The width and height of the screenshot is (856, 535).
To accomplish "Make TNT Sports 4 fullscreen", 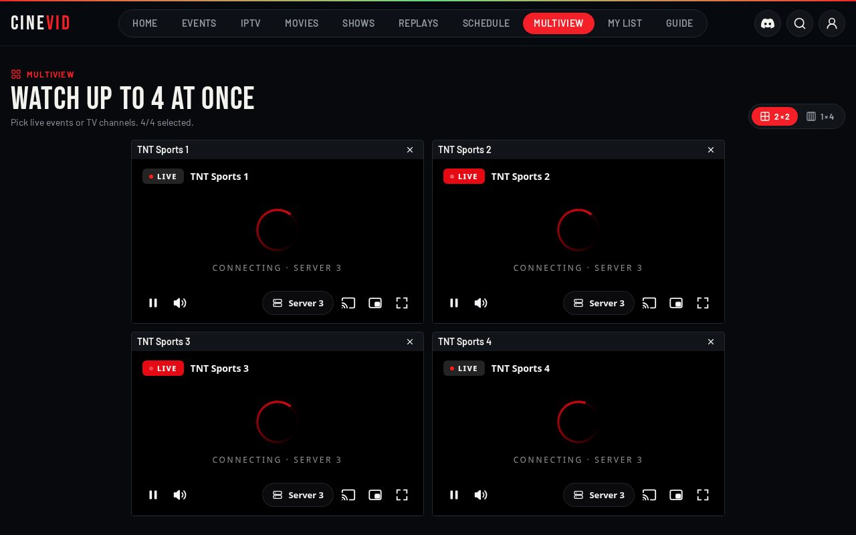I will tap(703, 495).
